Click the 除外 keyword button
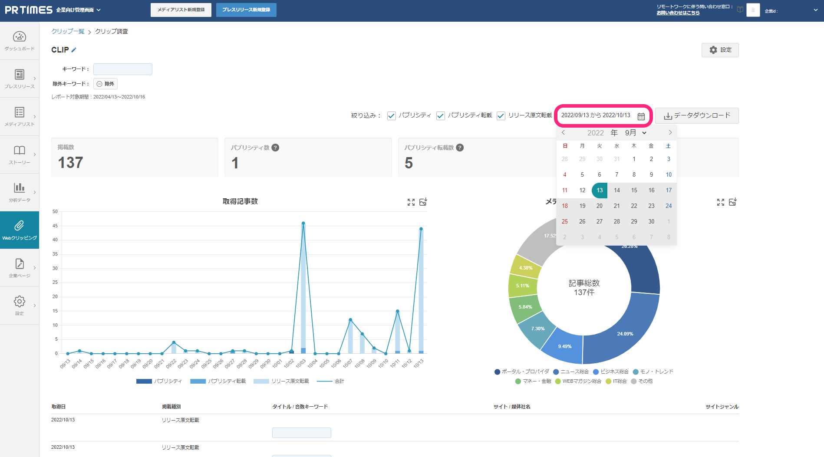 [x=105, y=84]
